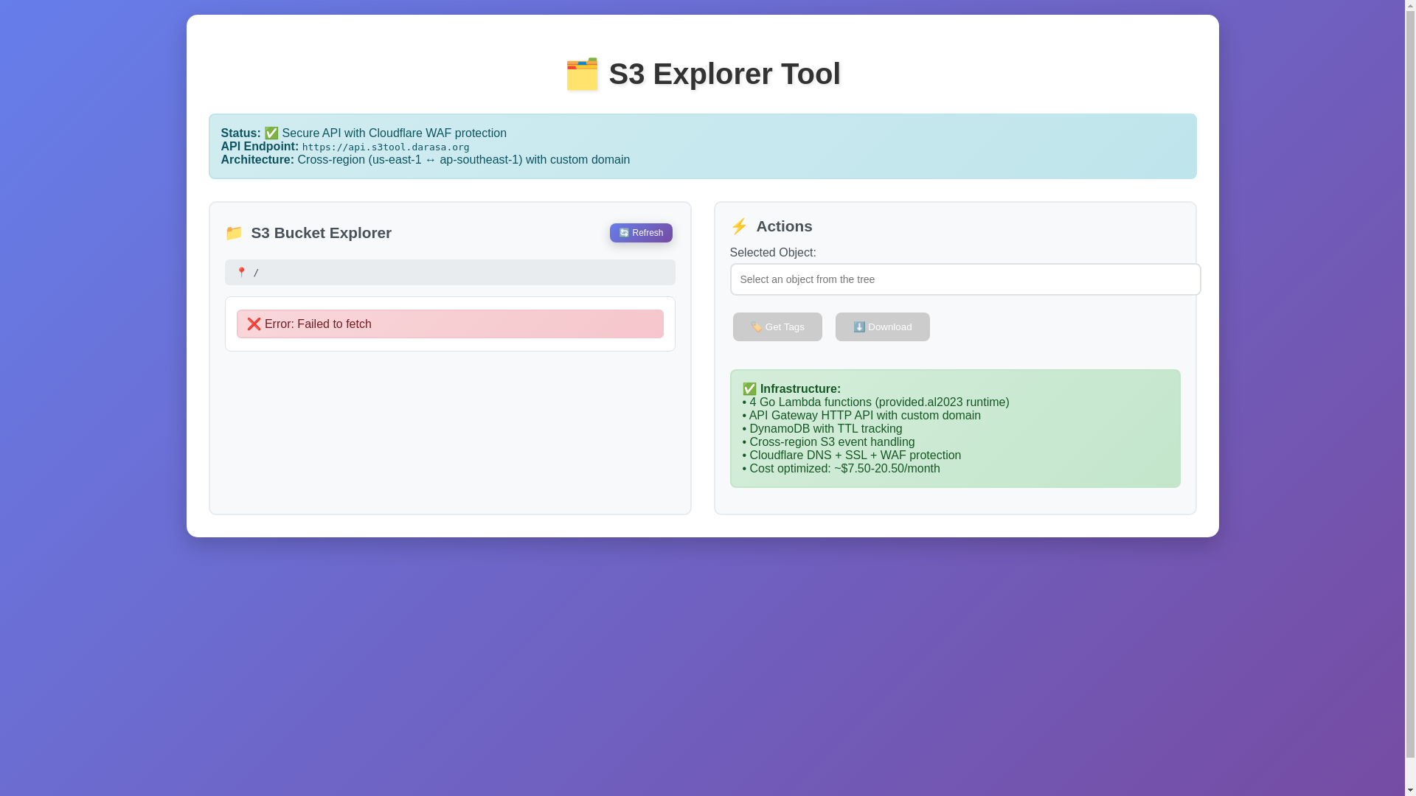Click 'DynamoDB with TTL tracking' line
Screen dimensions: 1416x796
pos(822,429)
